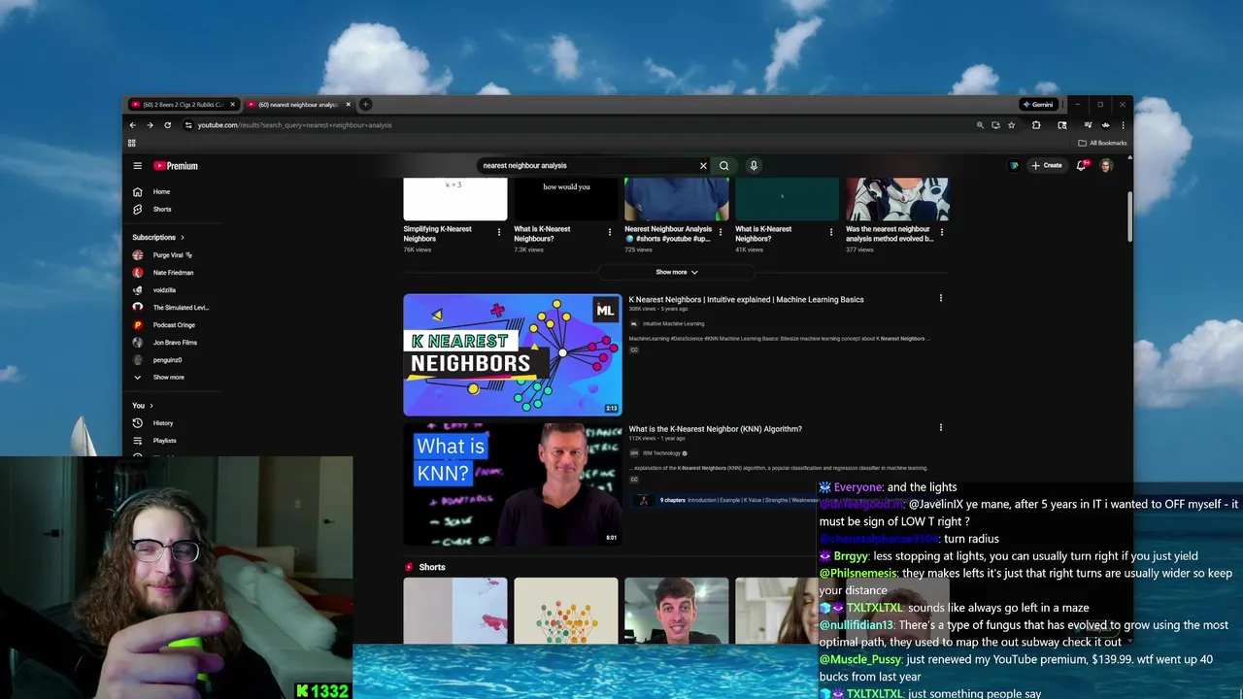Open 'K Nearest Neighbors | Intuitive explained' title
Image resolution: width=1243 pixels, height=699 pixels.
(x=746, y=300)
